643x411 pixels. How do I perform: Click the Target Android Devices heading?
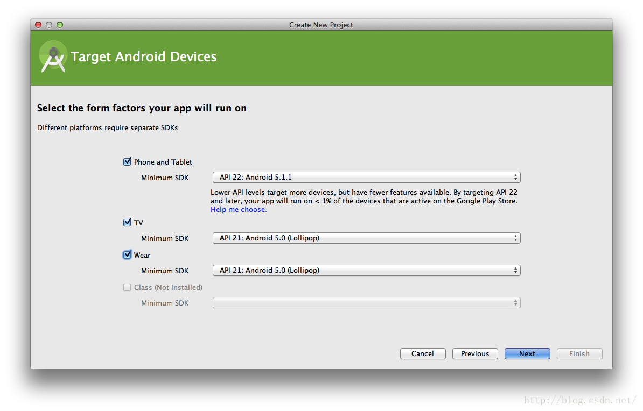pyautogui.click(x=144, y=56)
